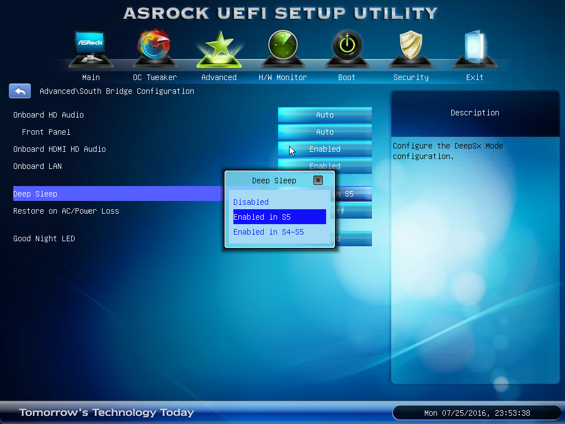
Task: Open the OC Tweaker gauge icon
Action: coord(154,49)
